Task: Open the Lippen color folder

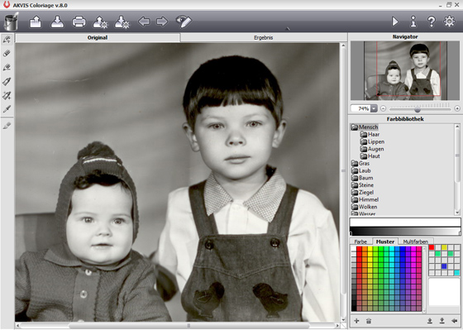Action: (x=372, y=141)
